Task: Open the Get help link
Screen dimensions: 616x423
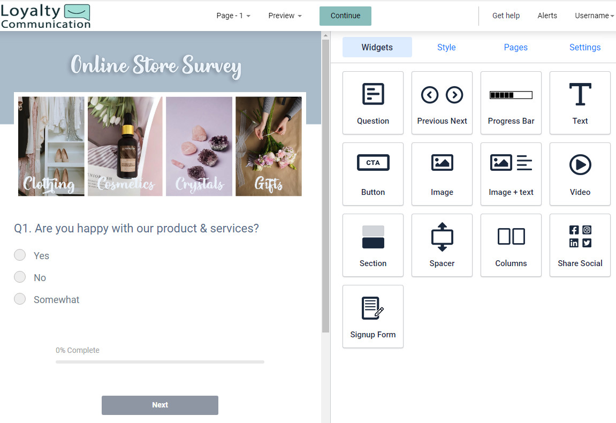Action: point(506,16)
